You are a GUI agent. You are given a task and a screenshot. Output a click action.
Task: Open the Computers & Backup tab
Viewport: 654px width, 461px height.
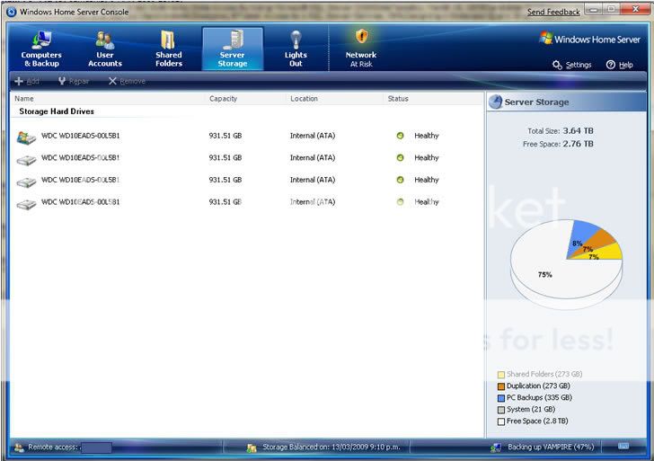click(41, 49)
